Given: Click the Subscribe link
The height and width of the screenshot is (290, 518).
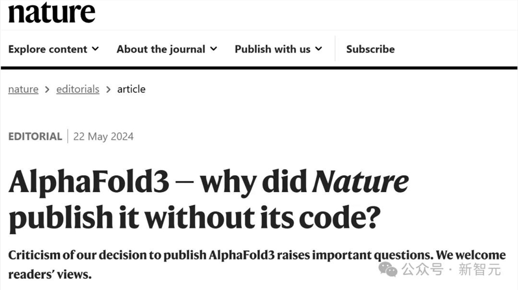Looking at the screenshot, I should pos(370,49).
